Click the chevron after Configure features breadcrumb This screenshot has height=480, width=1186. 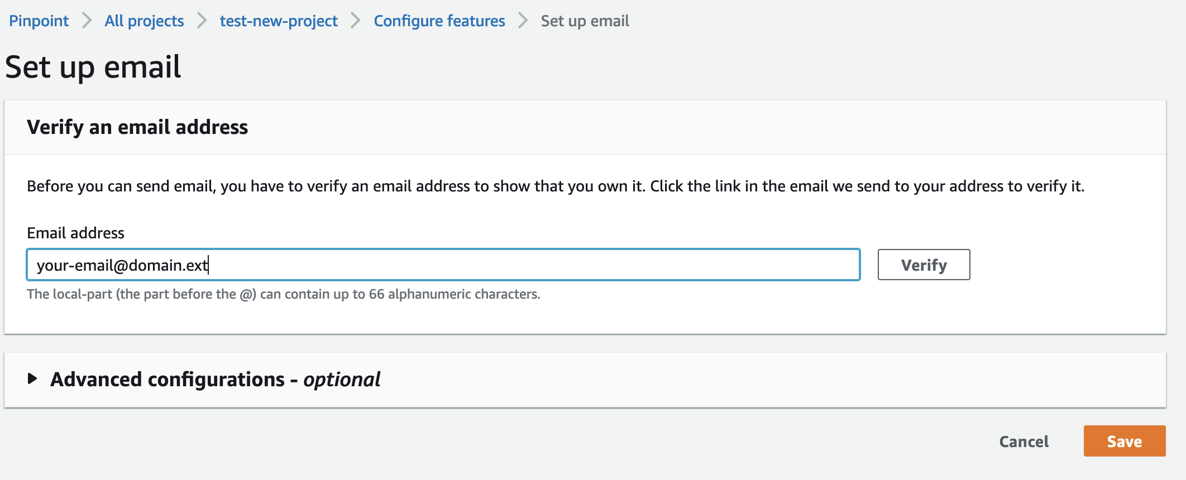[523, 21]
